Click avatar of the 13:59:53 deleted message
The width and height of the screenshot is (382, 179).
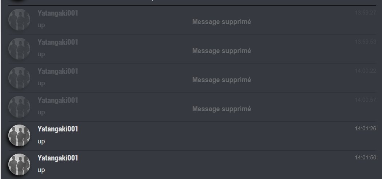coord(19,49)
